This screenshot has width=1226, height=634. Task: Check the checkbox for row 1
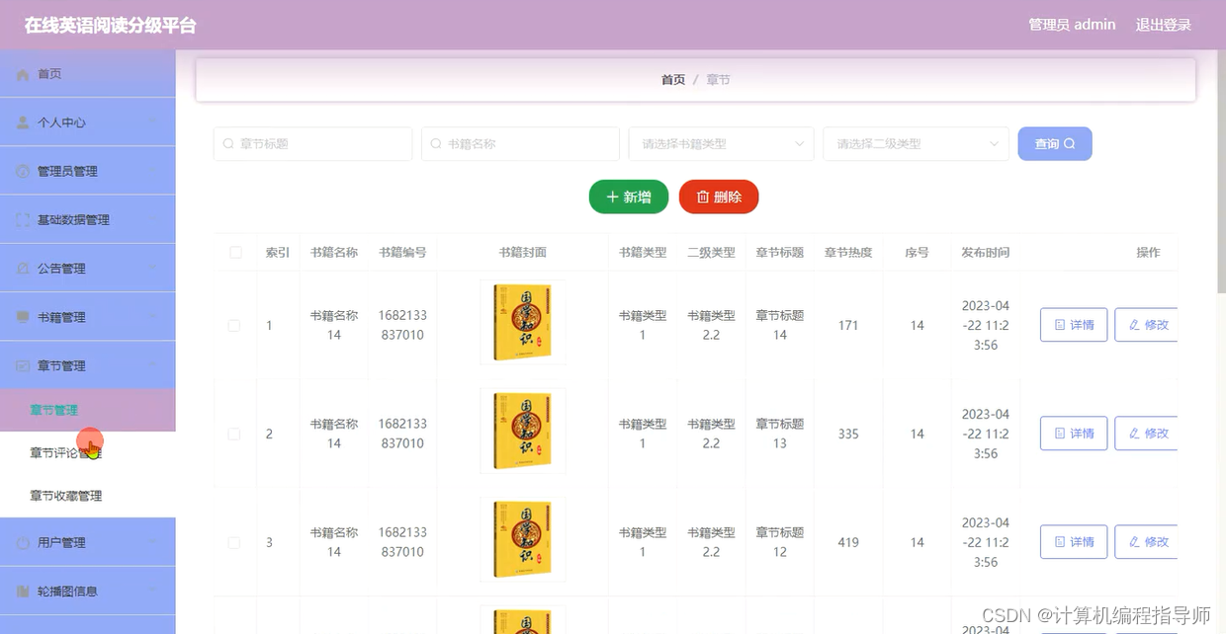(234, 325)
